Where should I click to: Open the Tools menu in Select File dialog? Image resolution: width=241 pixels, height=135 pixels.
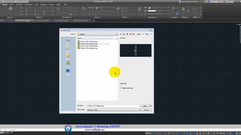click(x=148, y=34)
